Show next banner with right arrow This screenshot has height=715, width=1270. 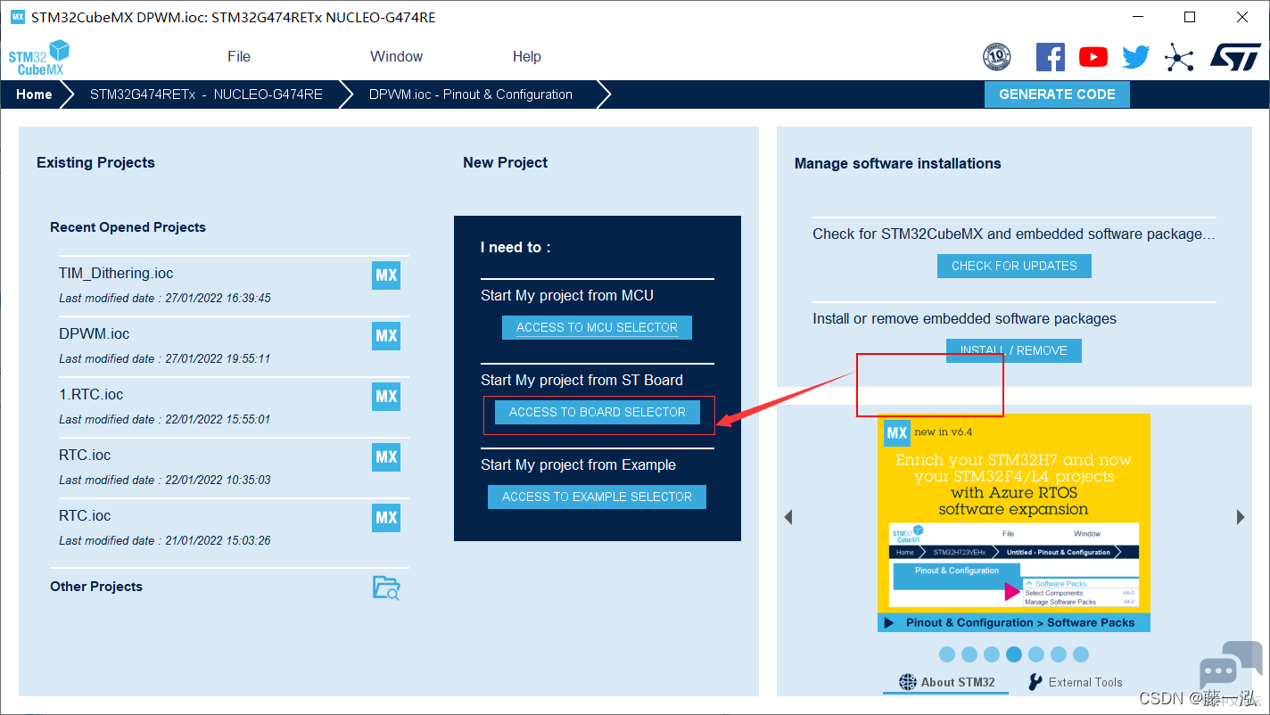click(x=1241, y=517)
